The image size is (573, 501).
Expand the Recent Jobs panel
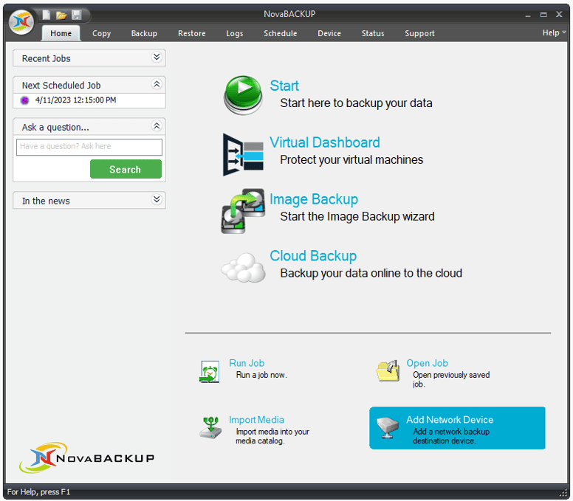156,58
